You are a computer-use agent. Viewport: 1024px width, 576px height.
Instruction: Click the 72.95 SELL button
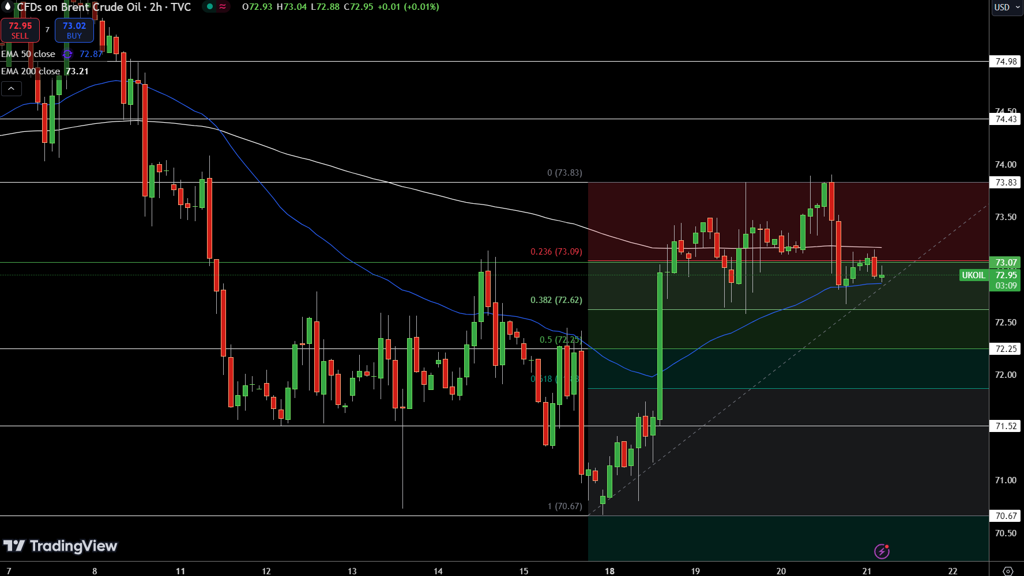(x=20, y=30)
